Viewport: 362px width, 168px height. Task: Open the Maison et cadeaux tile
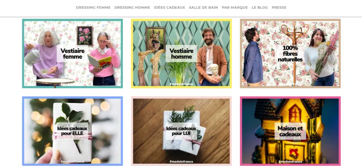(x=290, y=131)
